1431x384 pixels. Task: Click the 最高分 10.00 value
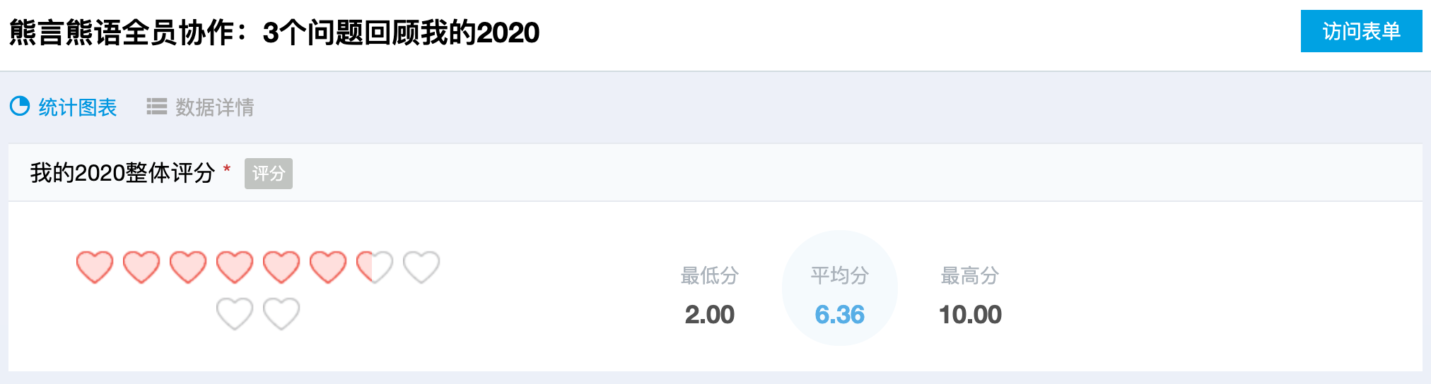pos(970,314)
